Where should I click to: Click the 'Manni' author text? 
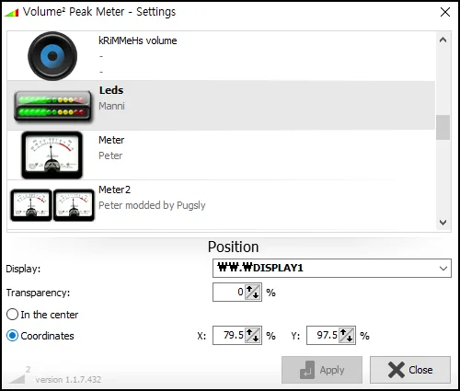click(111, 106)
